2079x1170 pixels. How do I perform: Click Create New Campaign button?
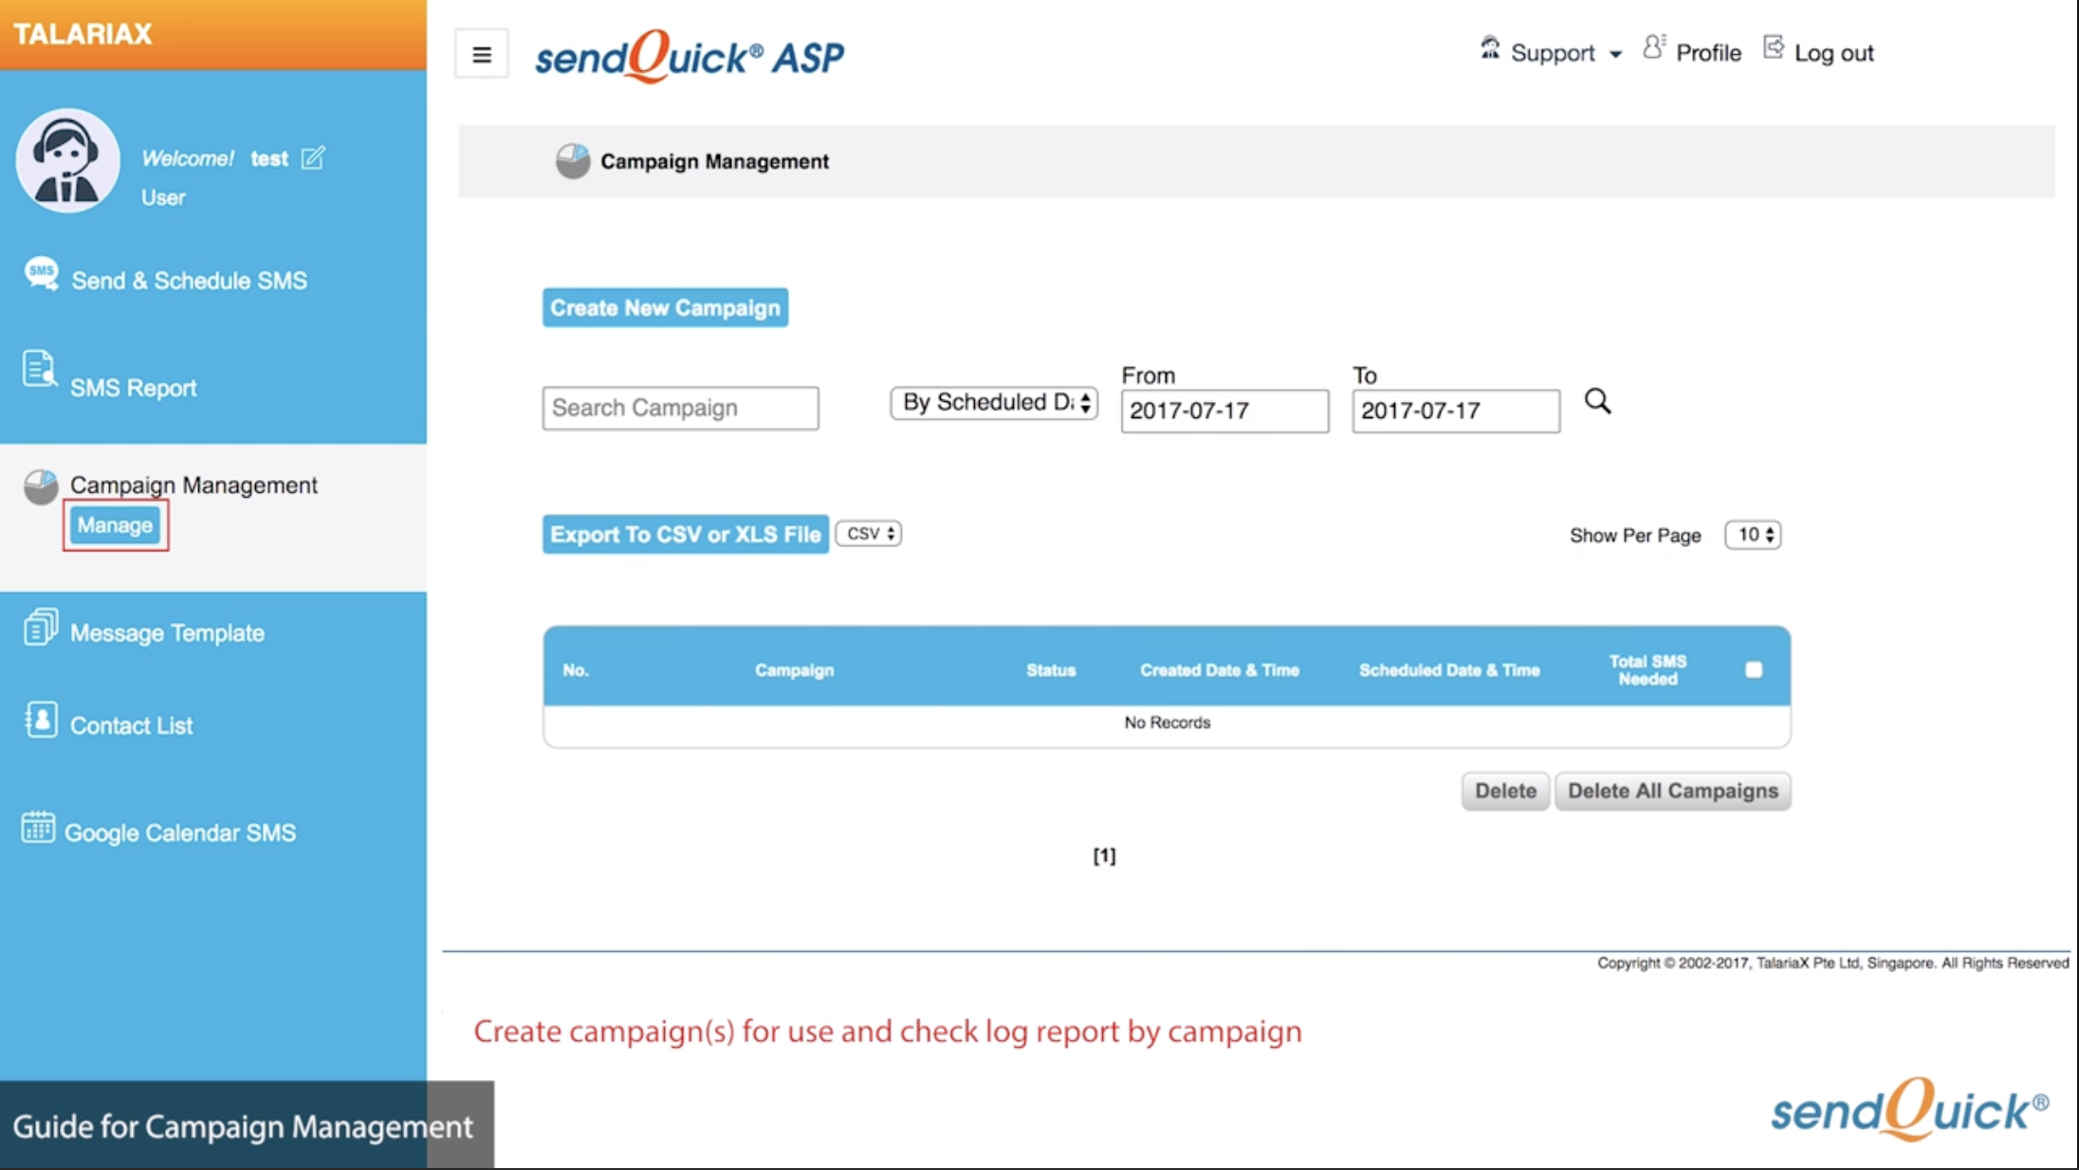(665, 307)
